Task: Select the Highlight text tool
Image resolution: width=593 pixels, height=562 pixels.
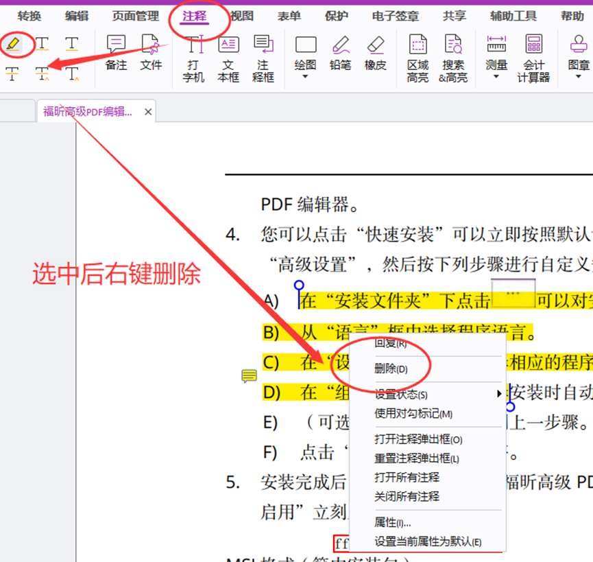Action: pos(13,44)
